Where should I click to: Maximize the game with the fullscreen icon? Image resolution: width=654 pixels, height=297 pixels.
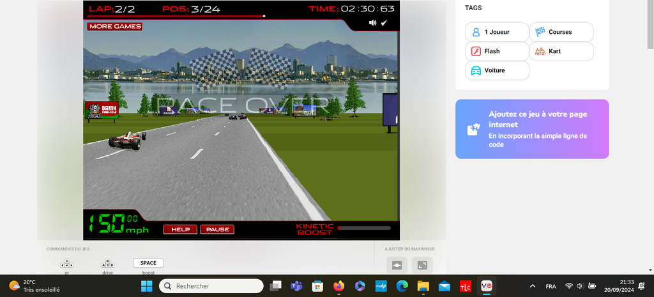[422, 264]
